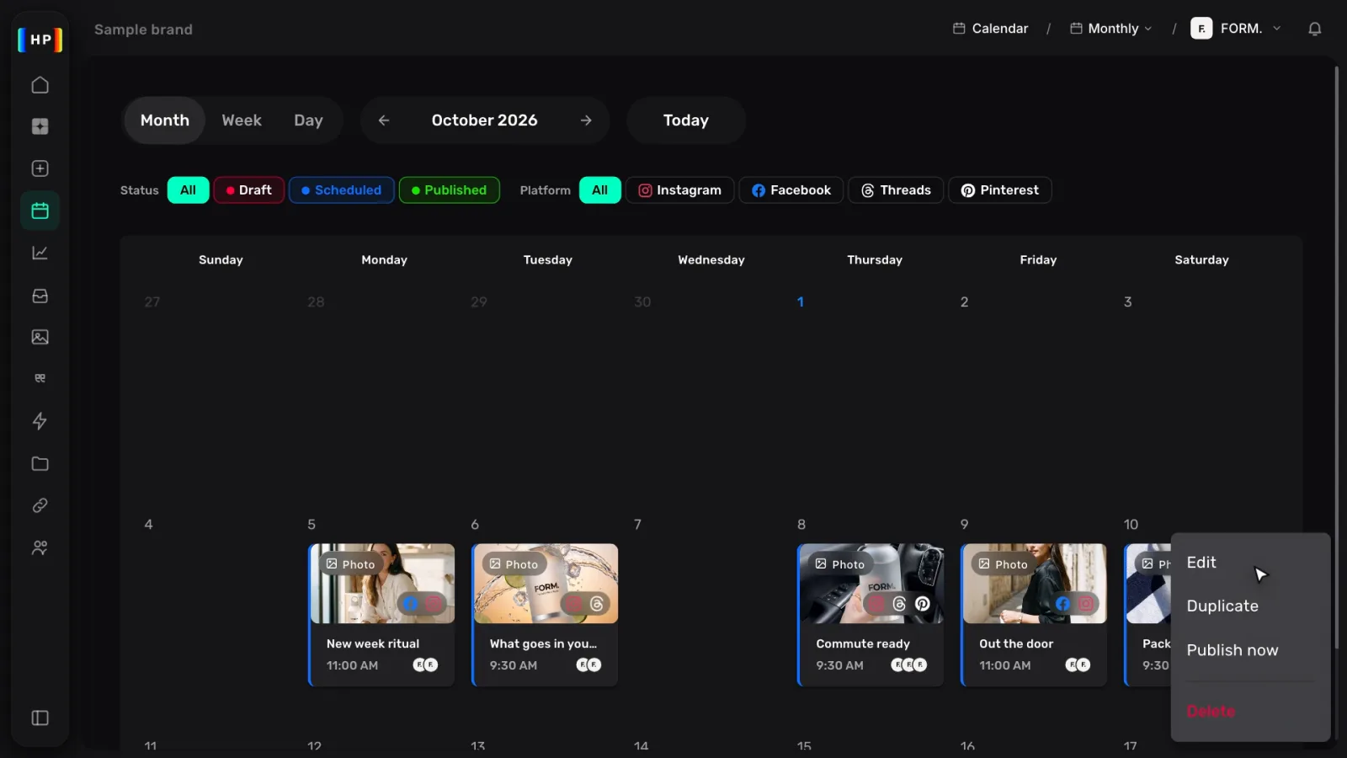The image size is (1347, 758).
Task: Open the Monthly view dropdown
Action: (x=1110, y=29)
